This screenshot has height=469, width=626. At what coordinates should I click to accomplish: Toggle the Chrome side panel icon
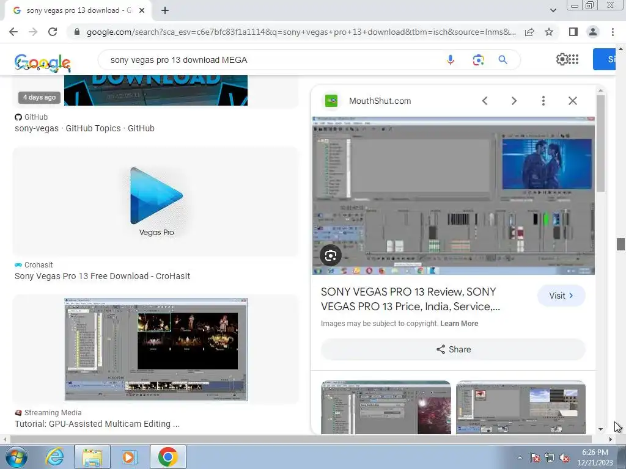(573, 32)
